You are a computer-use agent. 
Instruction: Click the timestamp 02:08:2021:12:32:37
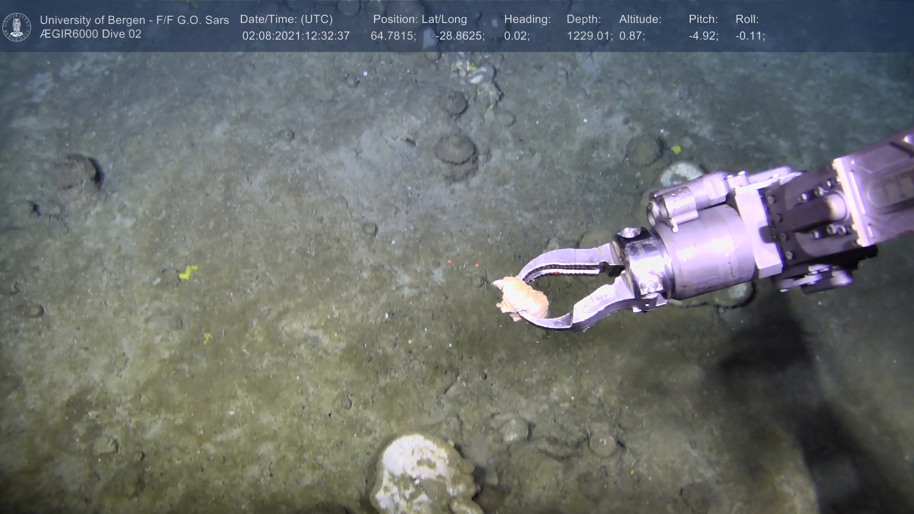coord(296,36)
